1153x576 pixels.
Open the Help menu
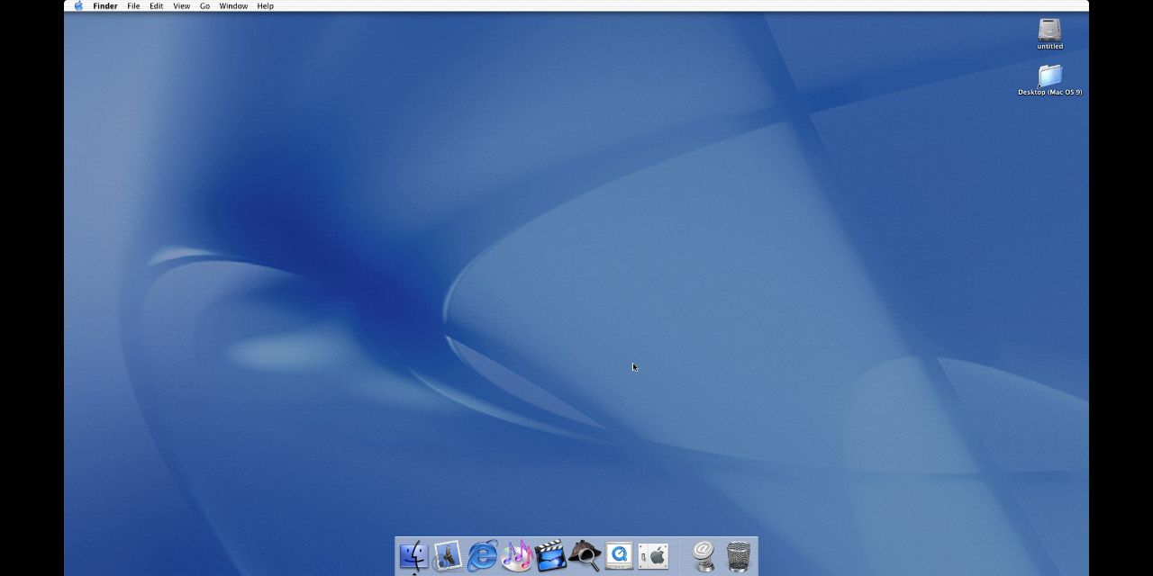pyautogui.click(x=265, y=5)
